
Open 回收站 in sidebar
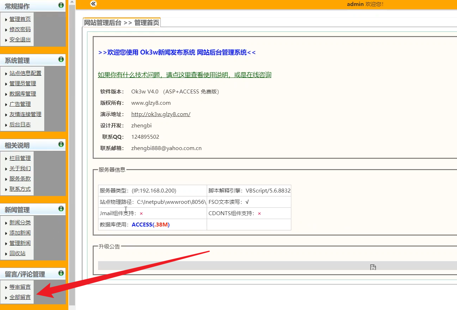pyautogui.click(x=17, y=253)
